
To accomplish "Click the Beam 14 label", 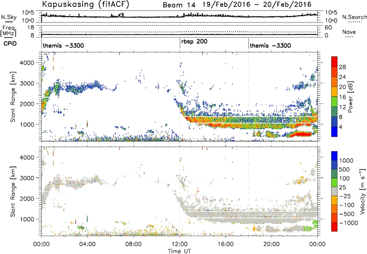I will point(179,5).
